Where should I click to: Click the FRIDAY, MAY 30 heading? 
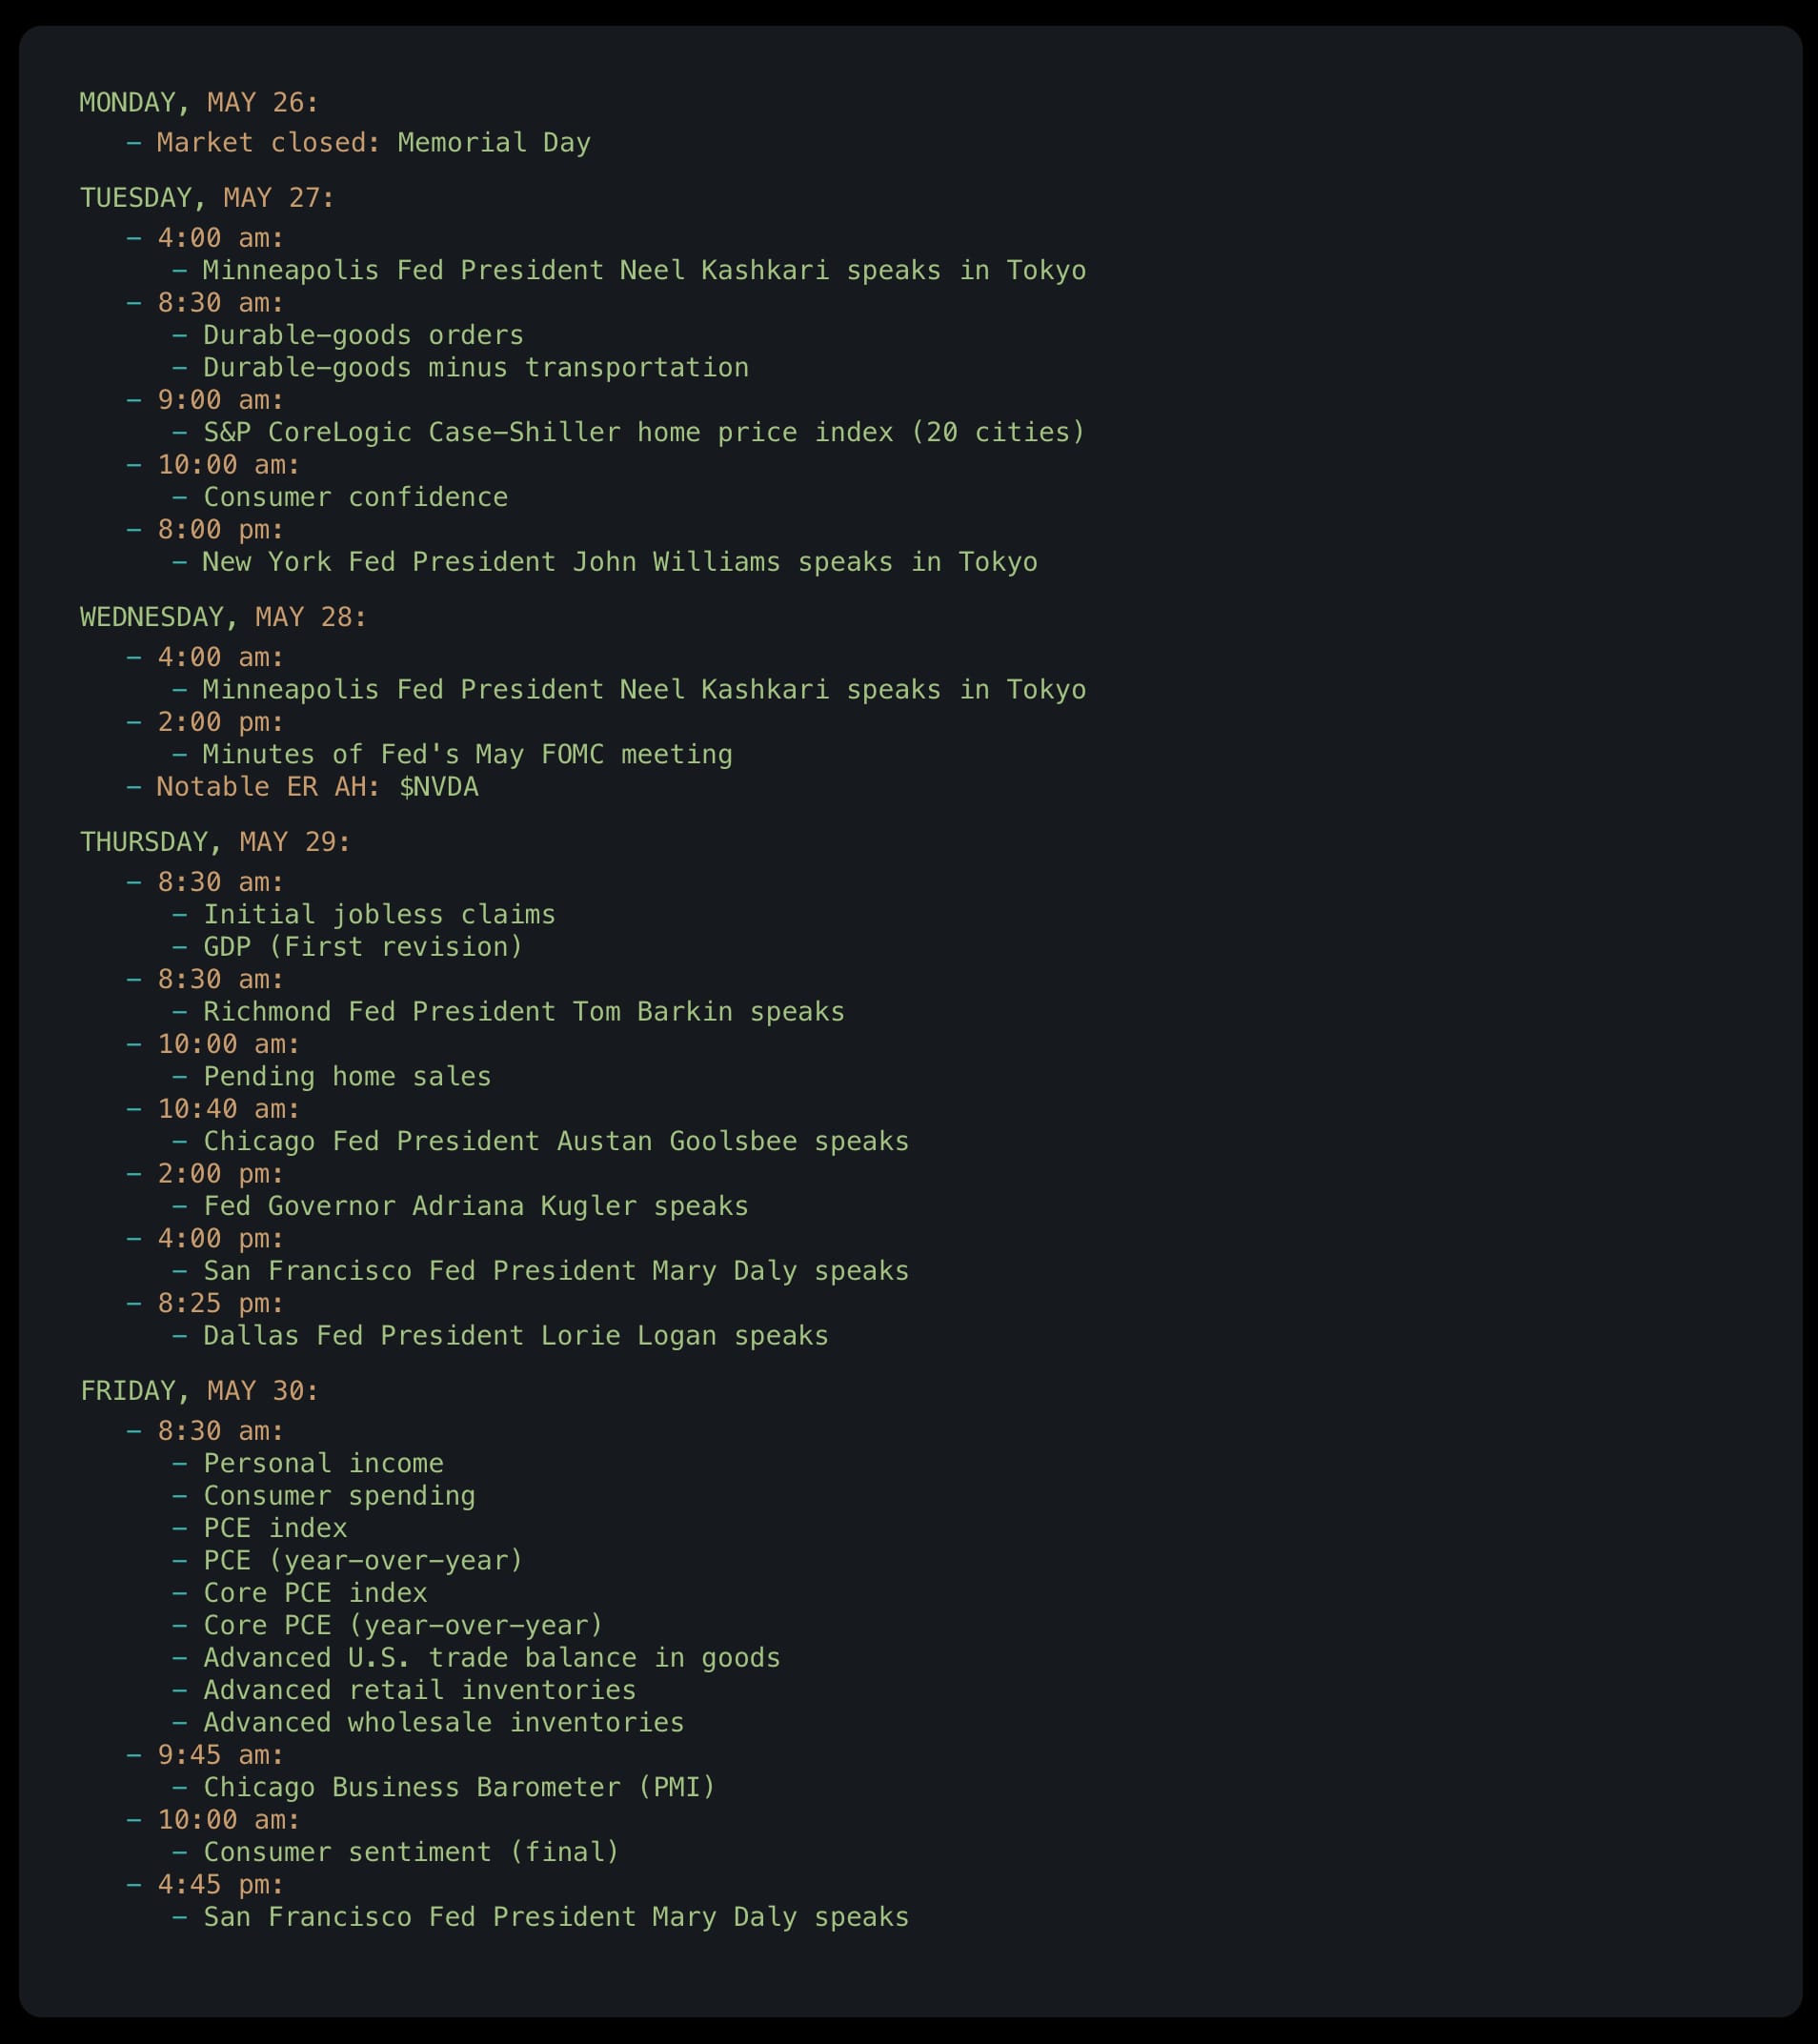coord(199,1391)
